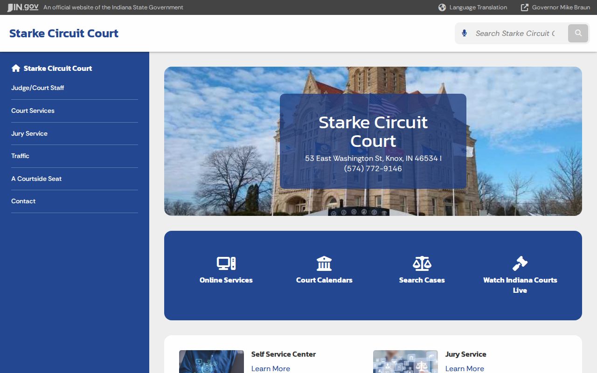Screen dimensions: 597x373
Task: Open Court Services in the sidebar
Action: [x=33, y=111]
